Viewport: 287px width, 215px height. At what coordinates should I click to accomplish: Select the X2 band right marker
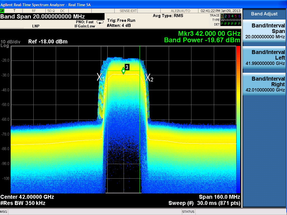point(149,78)
